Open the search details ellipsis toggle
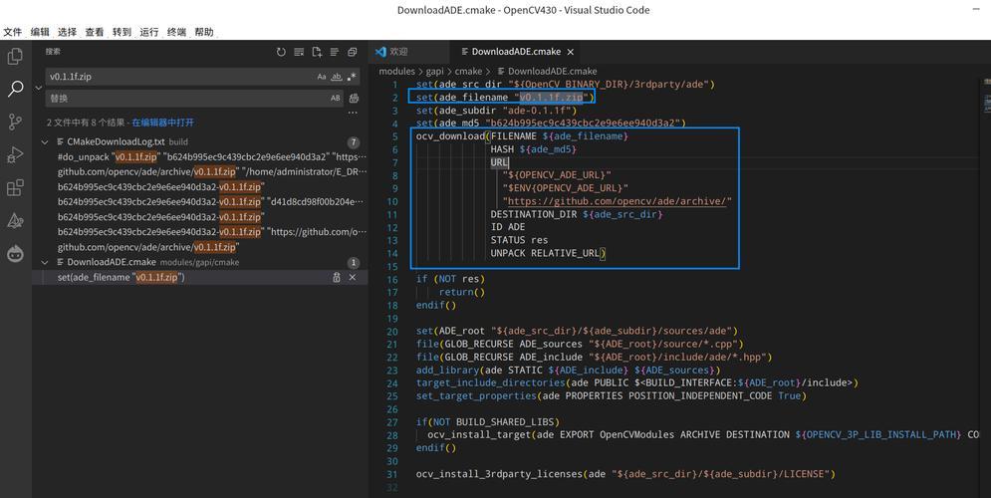This screenshot has width=991, height=498. coord(353,113)
